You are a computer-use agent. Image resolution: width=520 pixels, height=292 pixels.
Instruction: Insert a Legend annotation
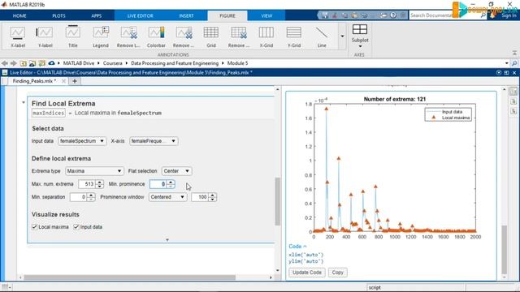(101, 36)
